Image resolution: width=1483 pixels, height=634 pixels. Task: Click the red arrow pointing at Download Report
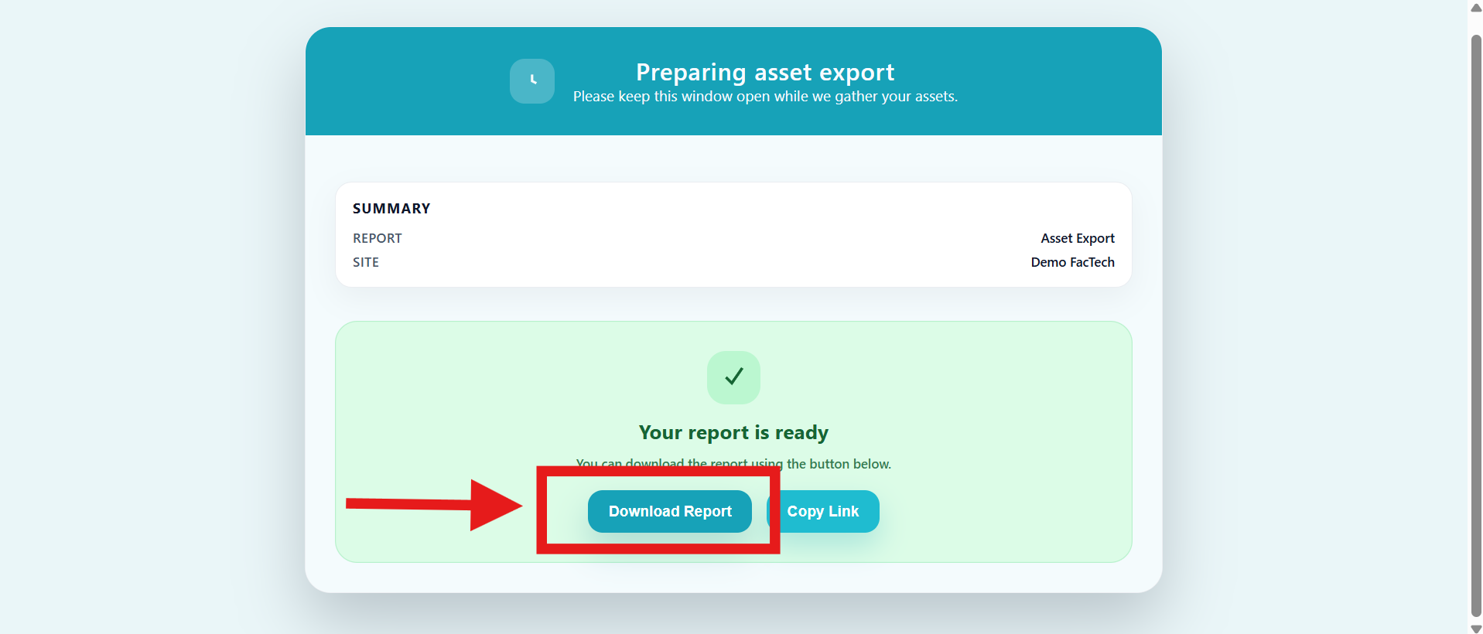[433, 505]
